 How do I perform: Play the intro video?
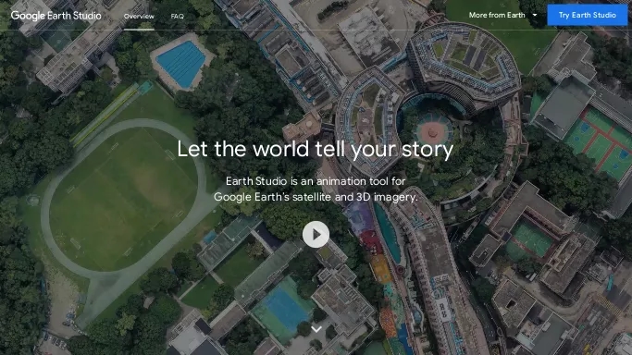point(316,234)
